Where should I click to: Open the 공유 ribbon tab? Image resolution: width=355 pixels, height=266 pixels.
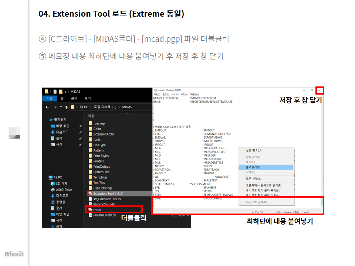point(74,98)
